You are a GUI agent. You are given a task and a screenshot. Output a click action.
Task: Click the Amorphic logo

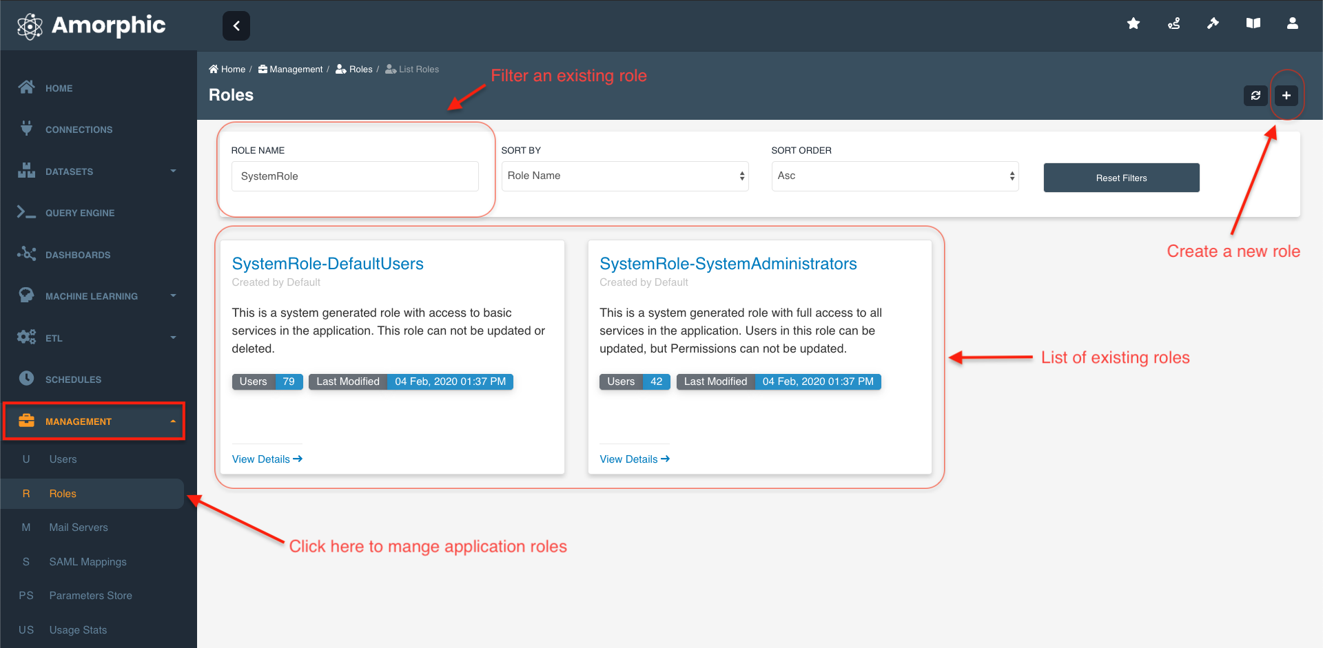point(91,26)
